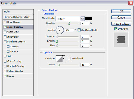Enable the Pattern Overlay checkbox
Image resolution: width=134 pixels, height=99 pixels.
coord(5,71)
